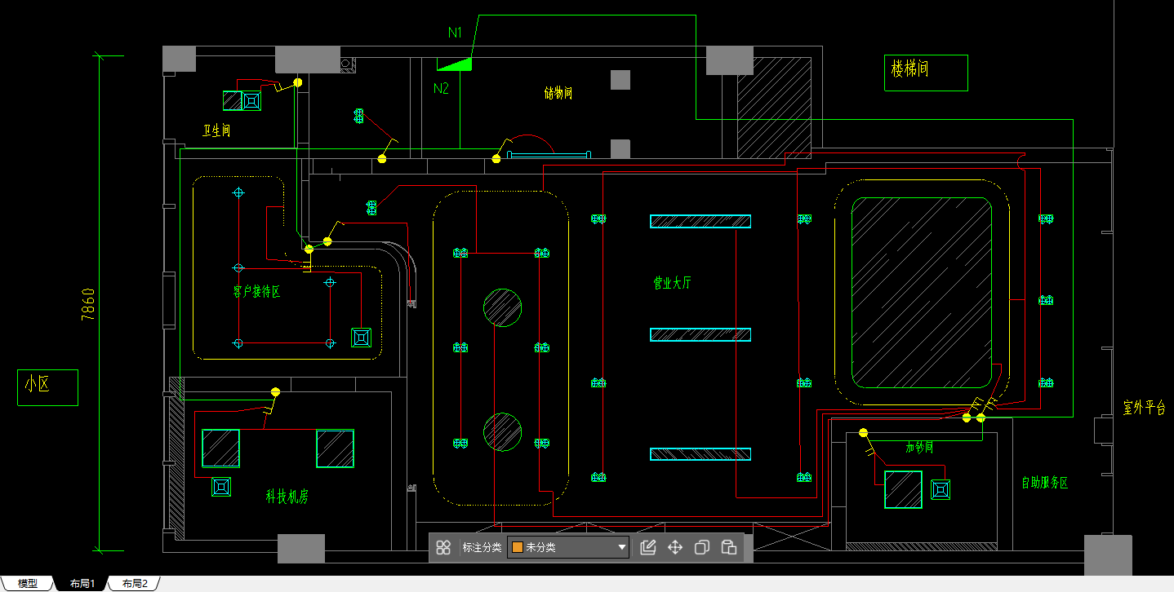
Task: Click the 营业大厅 label
Action: 672,283
